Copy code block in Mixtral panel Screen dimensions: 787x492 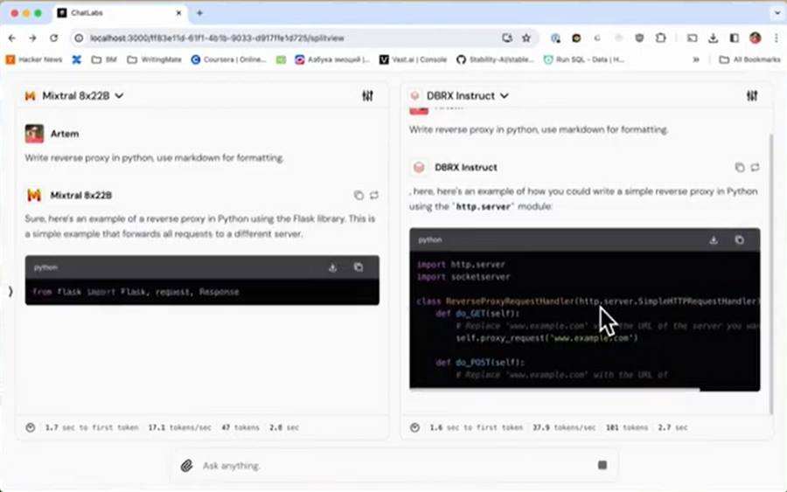[x=359, y=267]
